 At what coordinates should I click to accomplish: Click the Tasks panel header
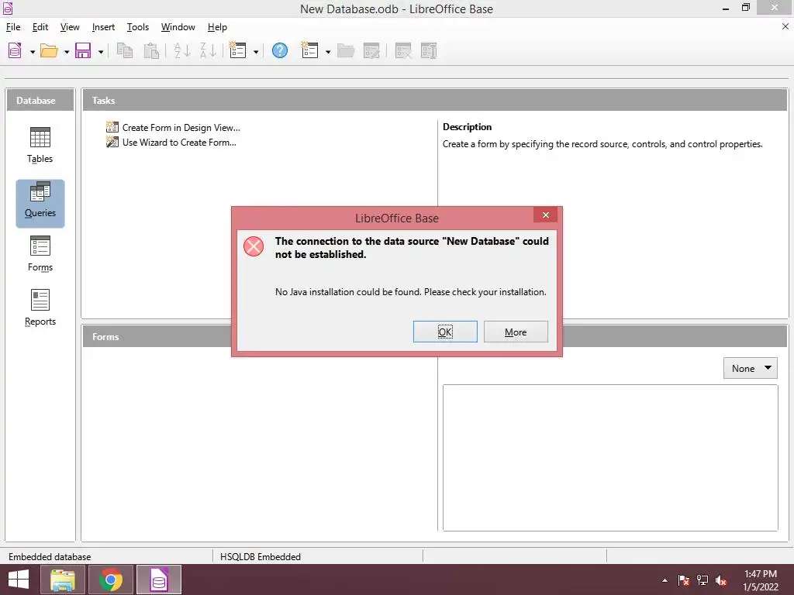tap(435, 100)
